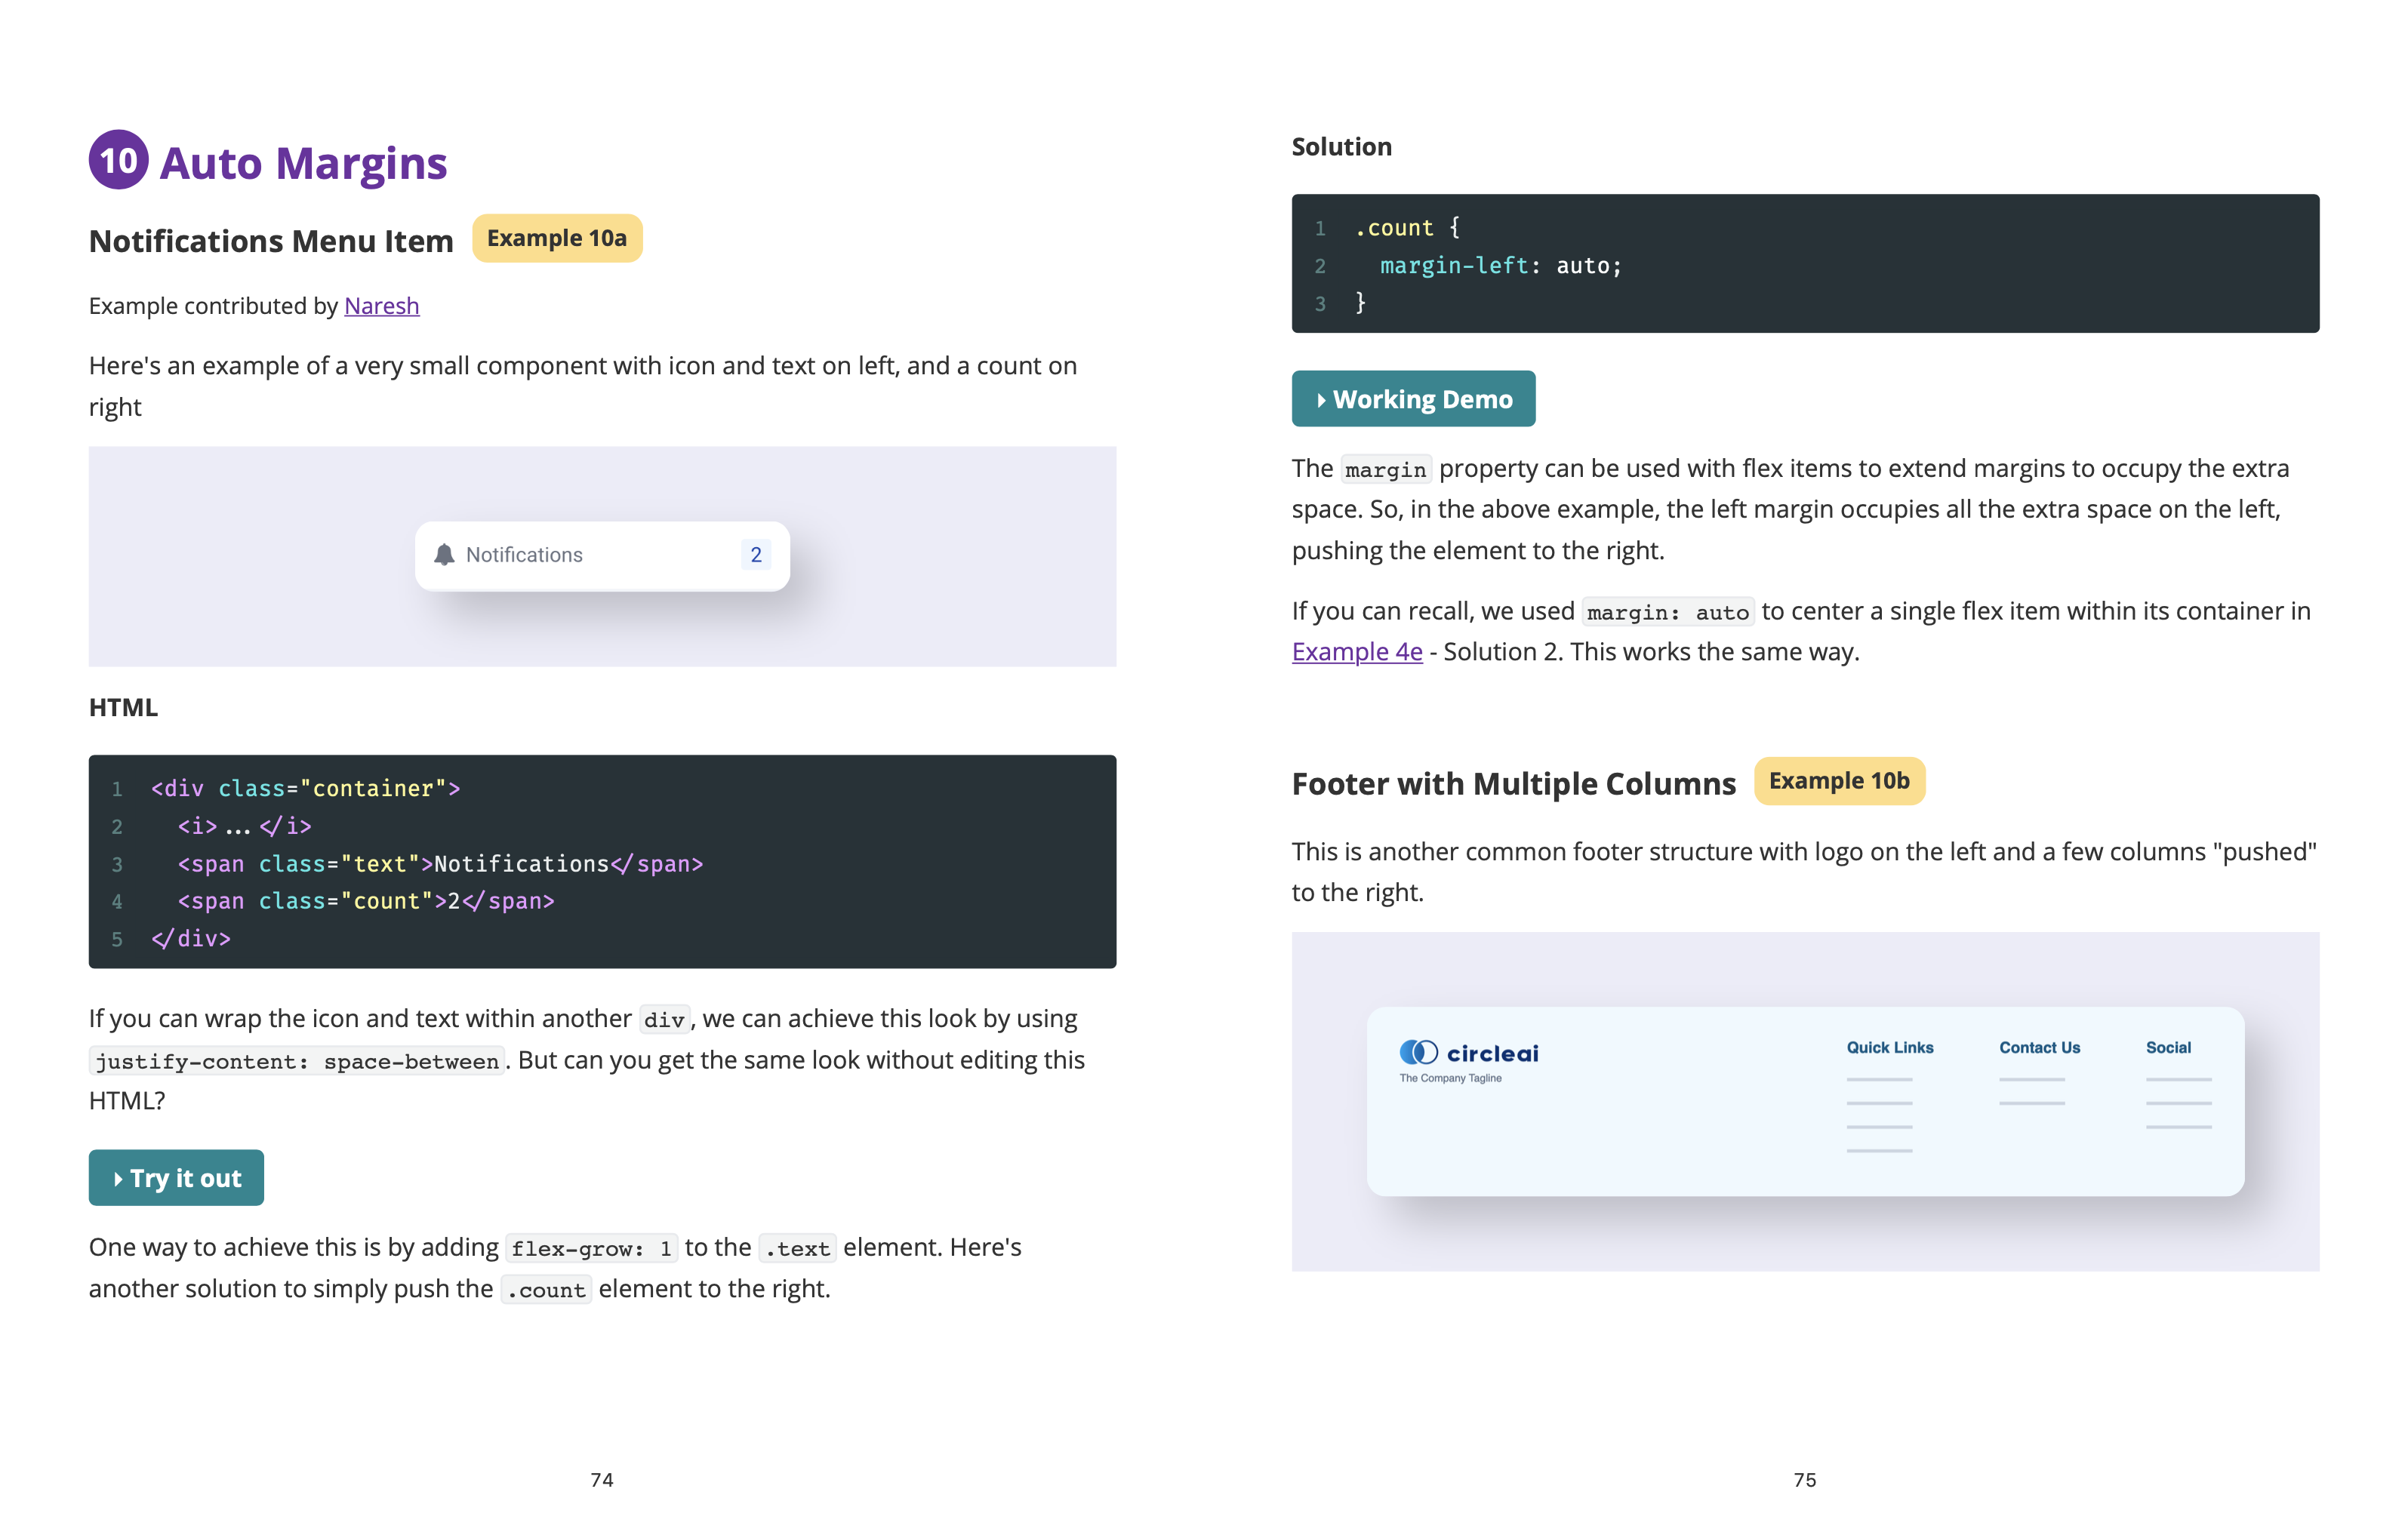The height and width of the screenshot is (1535, 2408).
Task: Click the Footer with Multiple Columns heading
Action: (1513, 784)
